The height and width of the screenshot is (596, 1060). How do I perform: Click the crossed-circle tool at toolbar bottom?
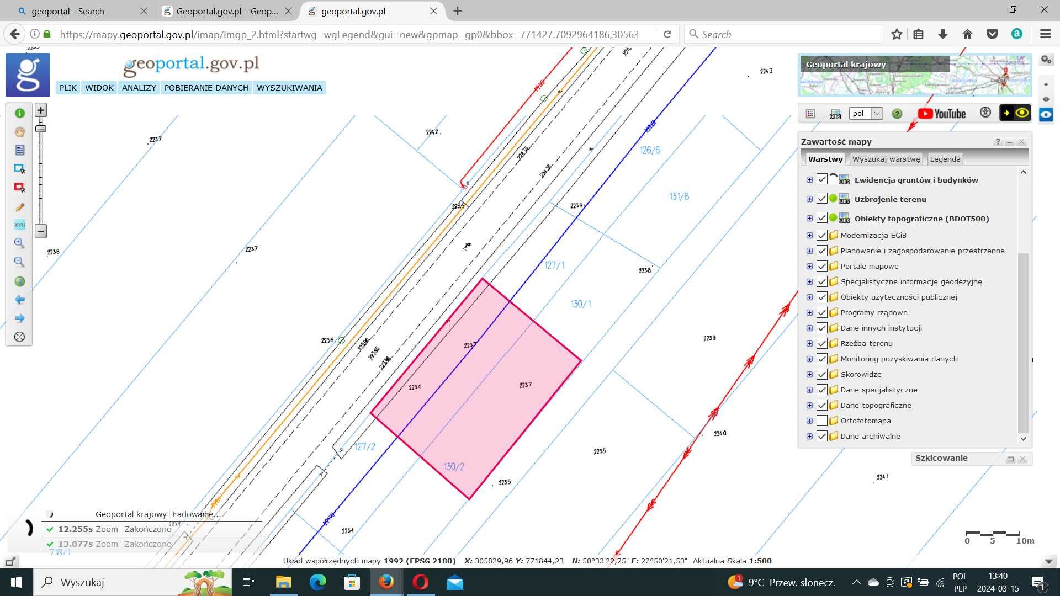tap(20, 337)
